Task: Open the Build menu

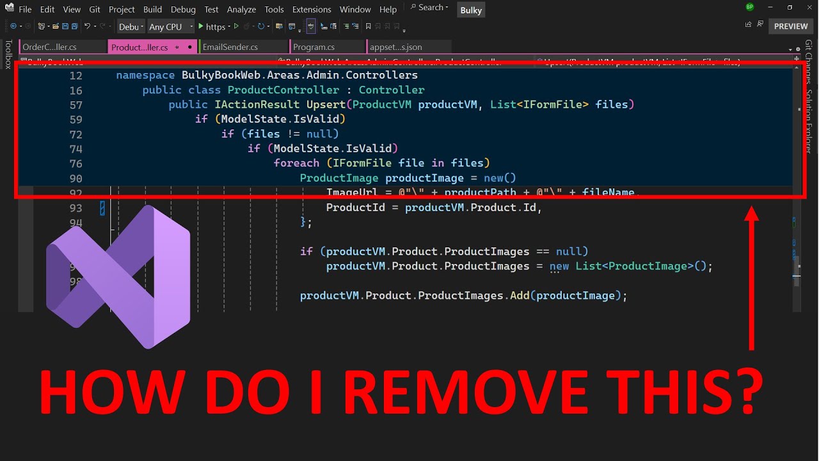Action: click(x=153, y=10)
